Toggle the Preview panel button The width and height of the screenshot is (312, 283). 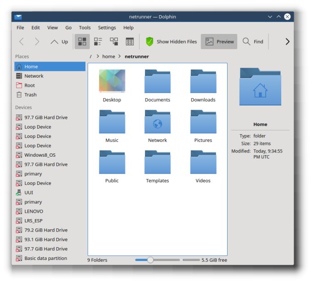(219, 42)
